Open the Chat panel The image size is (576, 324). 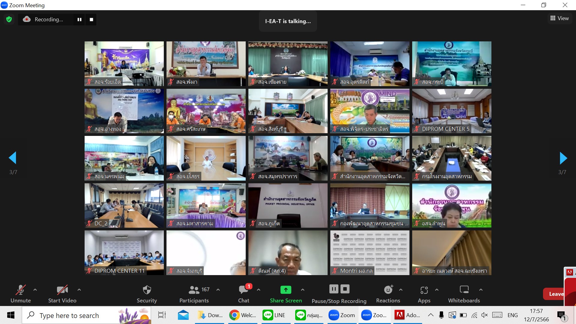point(244,294)
